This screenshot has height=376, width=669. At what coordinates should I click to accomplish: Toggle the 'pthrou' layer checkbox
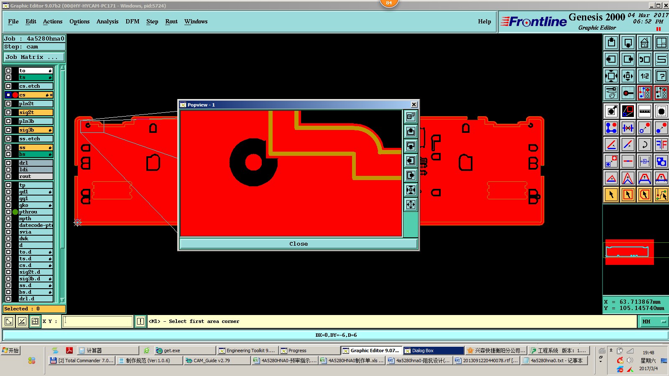coord(8,212)
